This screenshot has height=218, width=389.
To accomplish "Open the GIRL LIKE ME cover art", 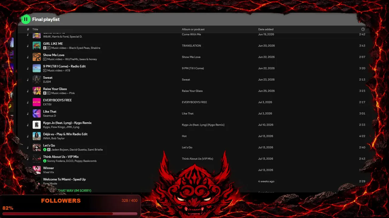I will [36, 46].
